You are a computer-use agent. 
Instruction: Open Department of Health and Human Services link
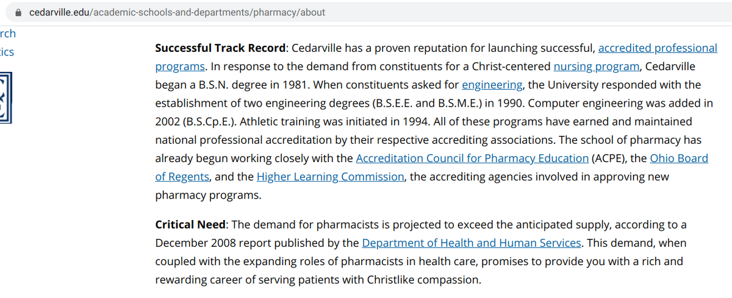point(471,243)
